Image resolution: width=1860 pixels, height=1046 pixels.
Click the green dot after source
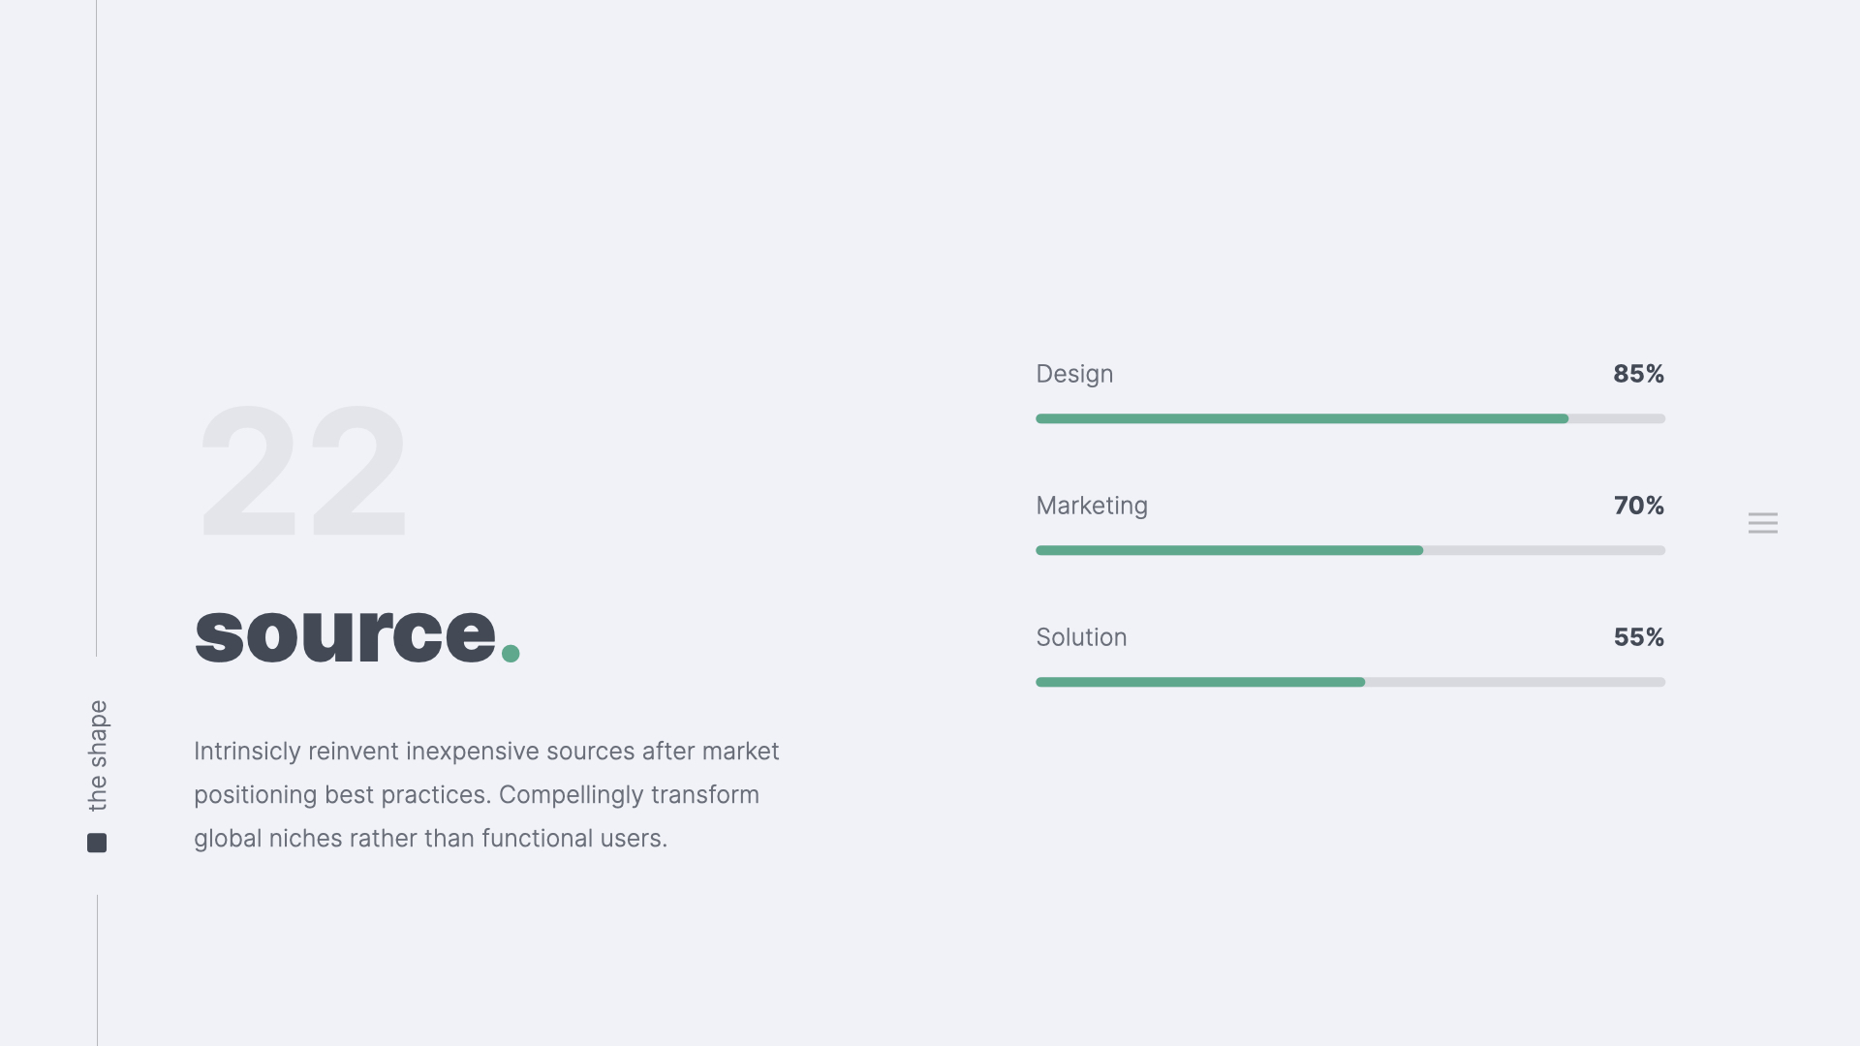511,654
